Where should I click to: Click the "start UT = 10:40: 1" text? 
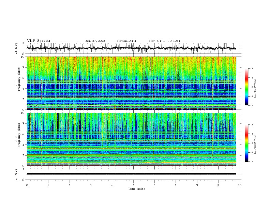click(165, 41)
